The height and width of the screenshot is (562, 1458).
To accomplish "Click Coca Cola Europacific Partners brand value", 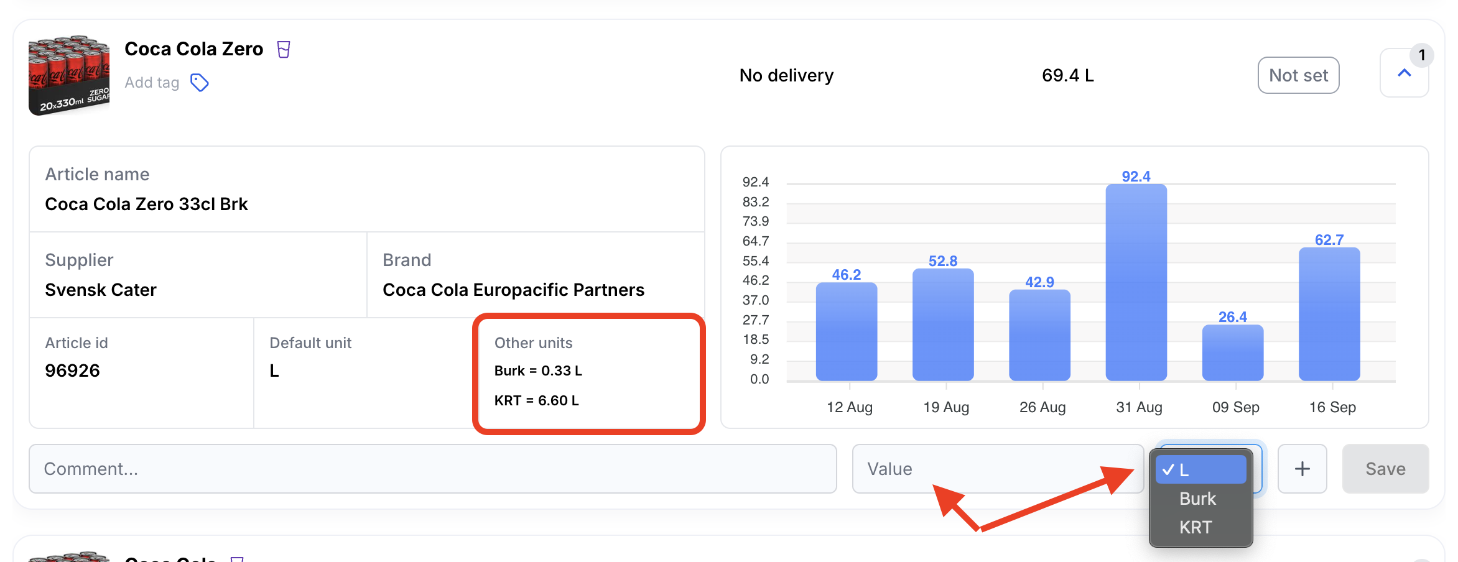I will coord(513,290).
